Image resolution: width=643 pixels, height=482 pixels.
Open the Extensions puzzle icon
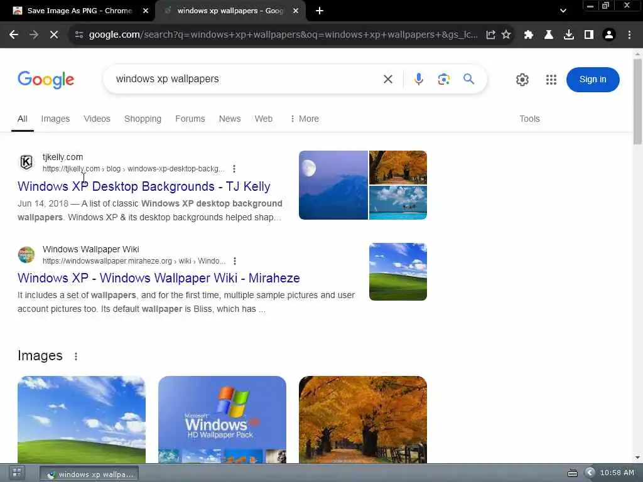[x=529, y=35]
